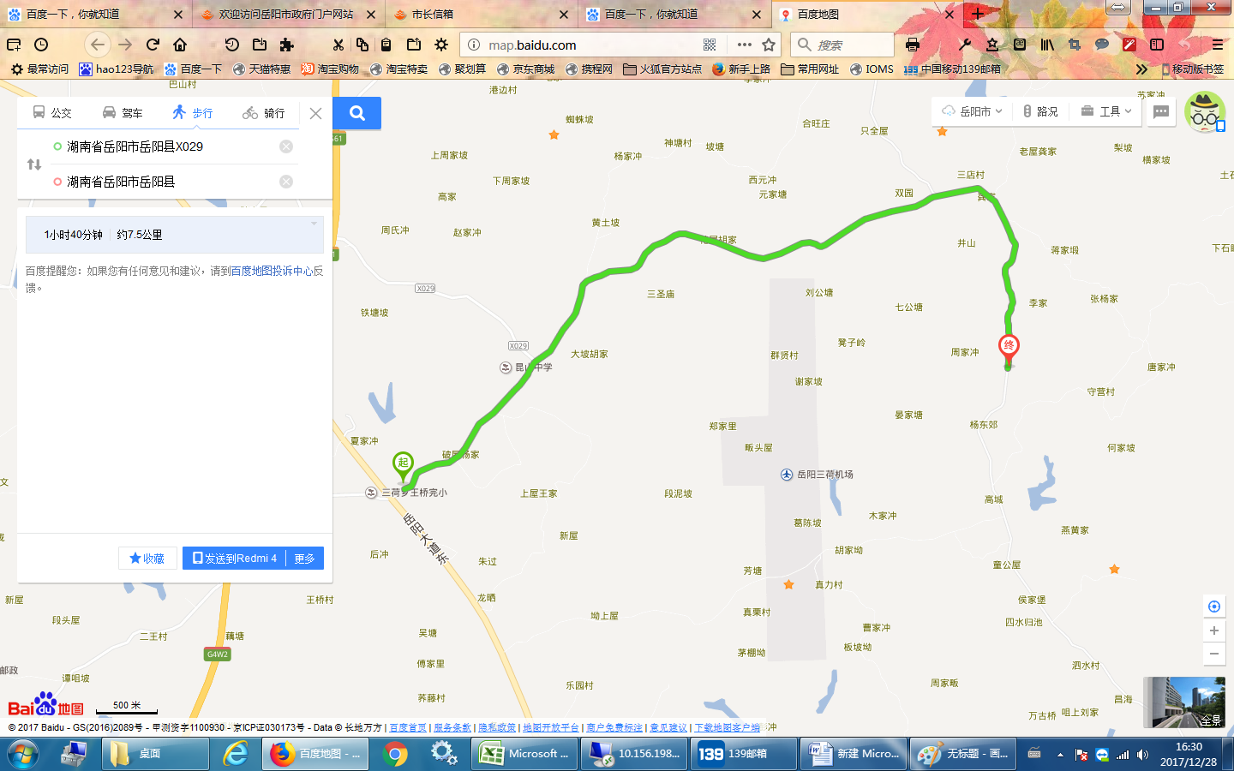Zoom in the map with plus button

click(x=1213, y=631)
